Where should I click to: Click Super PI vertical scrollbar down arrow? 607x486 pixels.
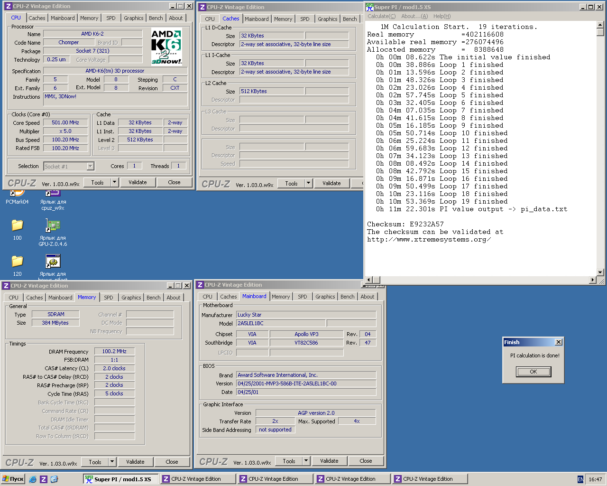tap(600, 272)
